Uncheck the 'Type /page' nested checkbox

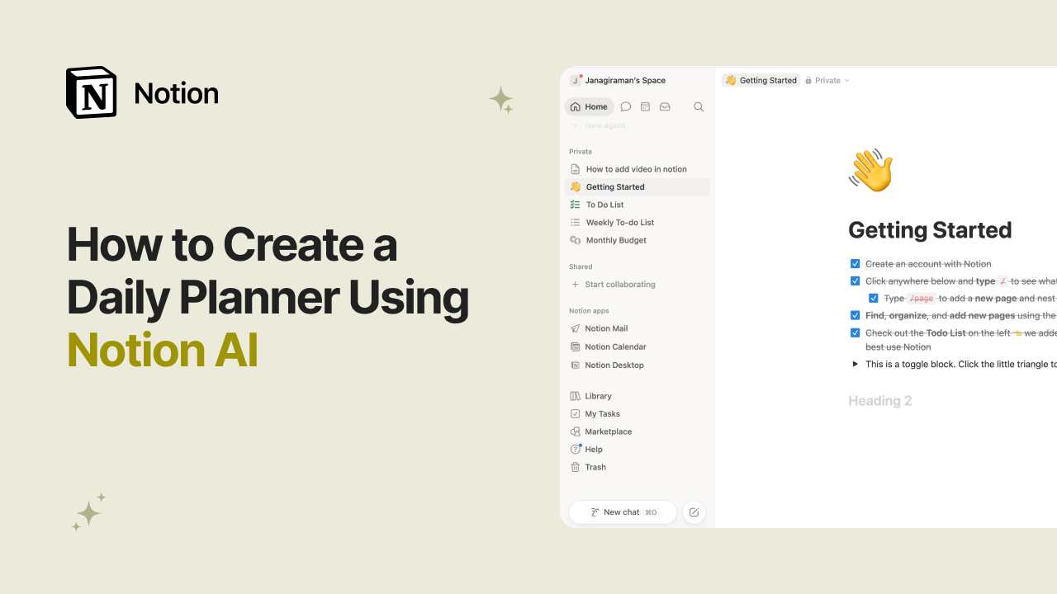[x=873, y=299]
